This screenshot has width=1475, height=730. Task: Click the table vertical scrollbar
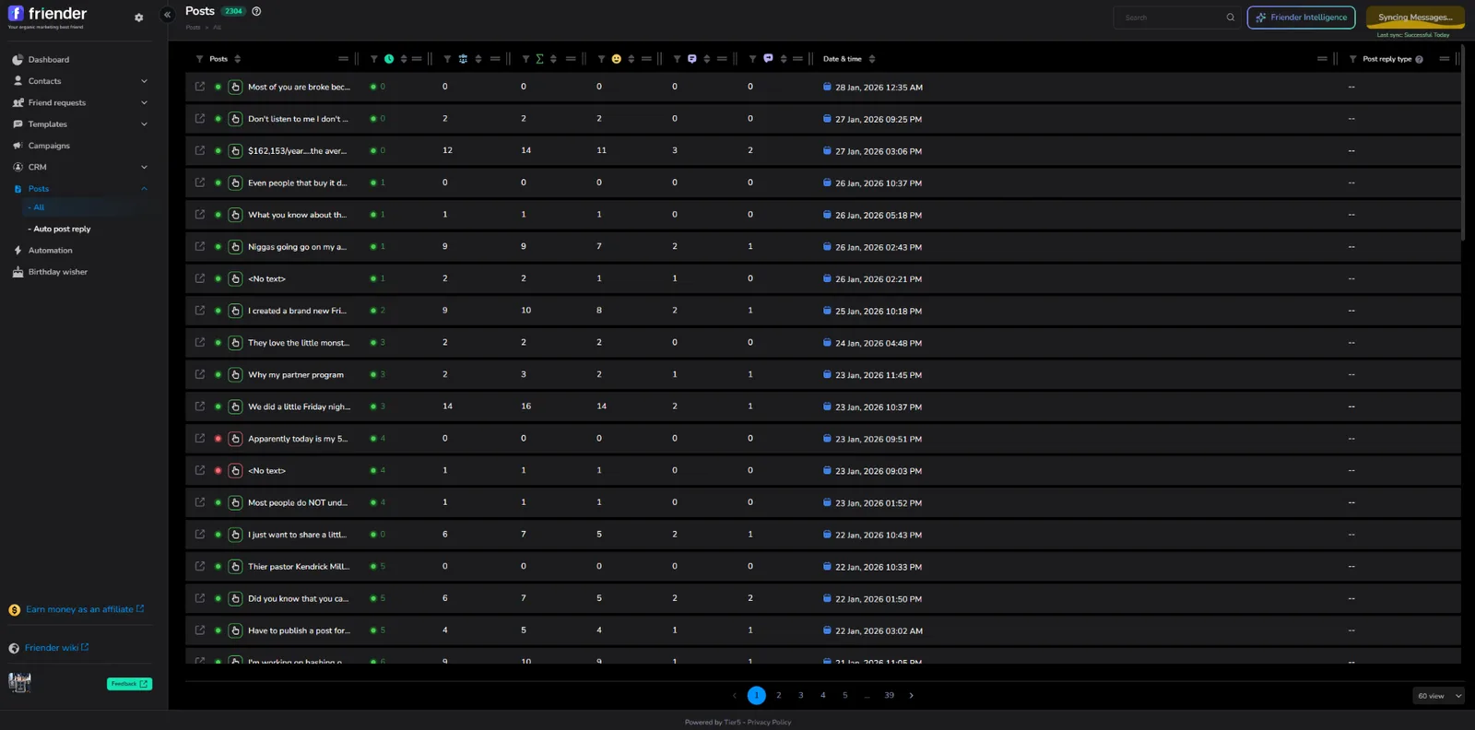[x=1464, y=143]
